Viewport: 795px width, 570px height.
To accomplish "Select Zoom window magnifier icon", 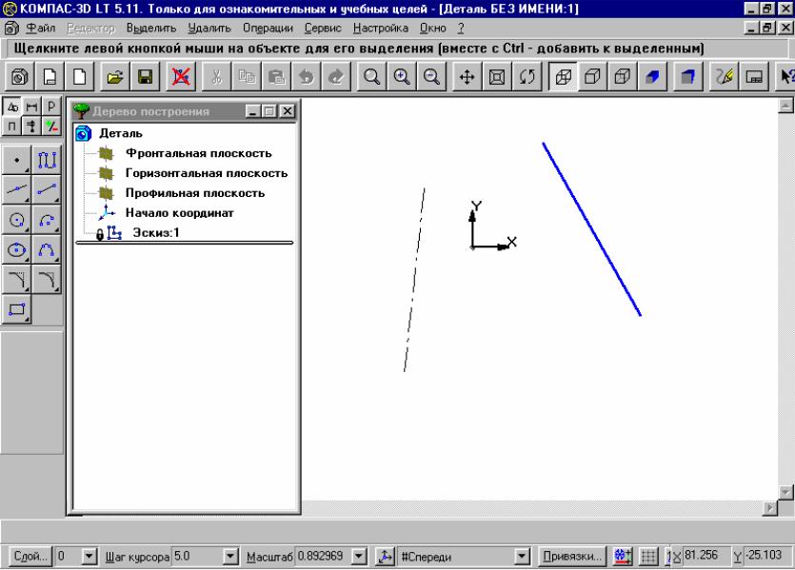I will [x=371, y=77].
